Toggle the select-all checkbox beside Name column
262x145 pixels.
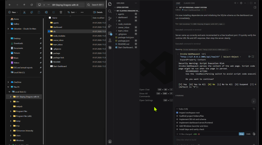tap(50, 18)
